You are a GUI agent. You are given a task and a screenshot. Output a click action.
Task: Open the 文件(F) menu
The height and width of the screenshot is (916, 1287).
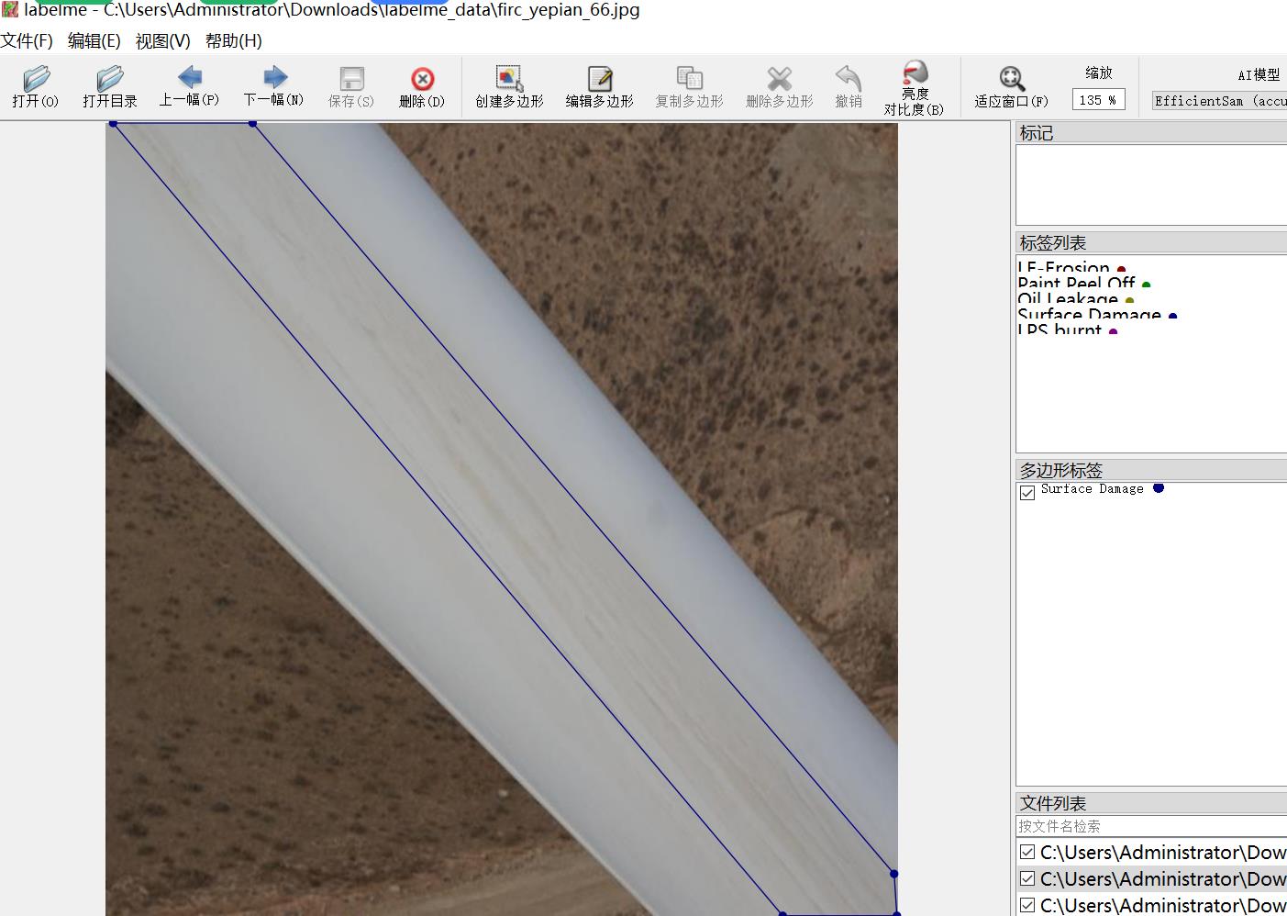point(27,41)
